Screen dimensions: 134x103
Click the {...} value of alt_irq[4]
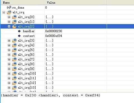(x=50, y=45)
